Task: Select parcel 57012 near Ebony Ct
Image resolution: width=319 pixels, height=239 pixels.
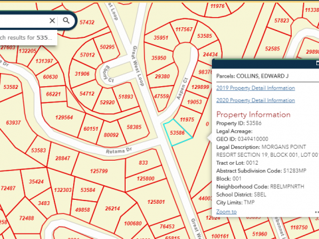Action: [x=87, y=54]
